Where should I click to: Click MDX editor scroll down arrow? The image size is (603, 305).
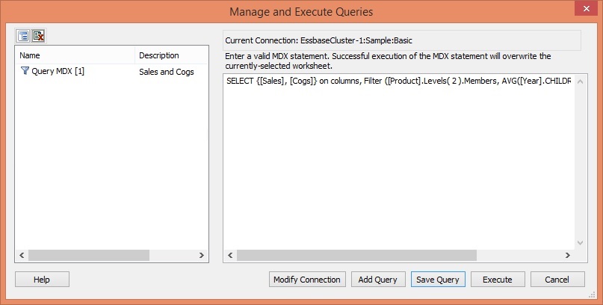pyautogui.click(x=581, y=243)
